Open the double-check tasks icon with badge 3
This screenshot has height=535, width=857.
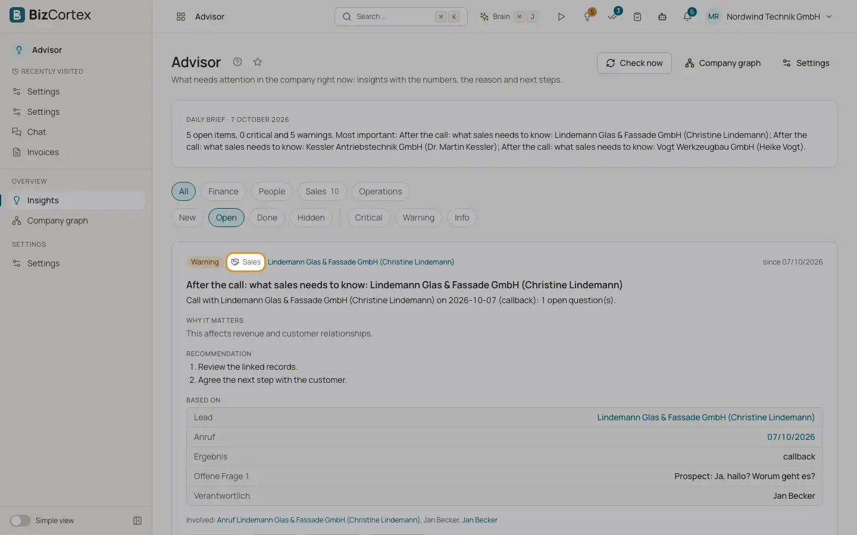(x=613, y=16)
